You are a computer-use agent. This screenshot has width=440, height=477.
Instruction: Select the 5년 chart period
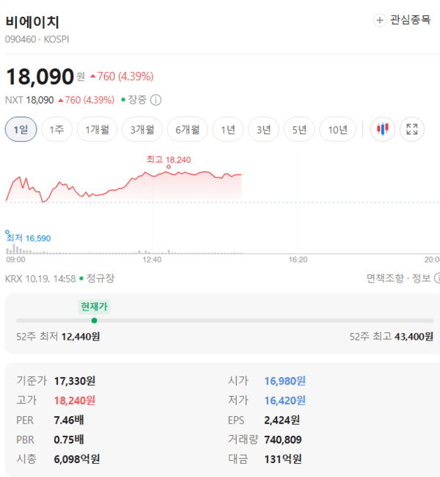[299, 129]
